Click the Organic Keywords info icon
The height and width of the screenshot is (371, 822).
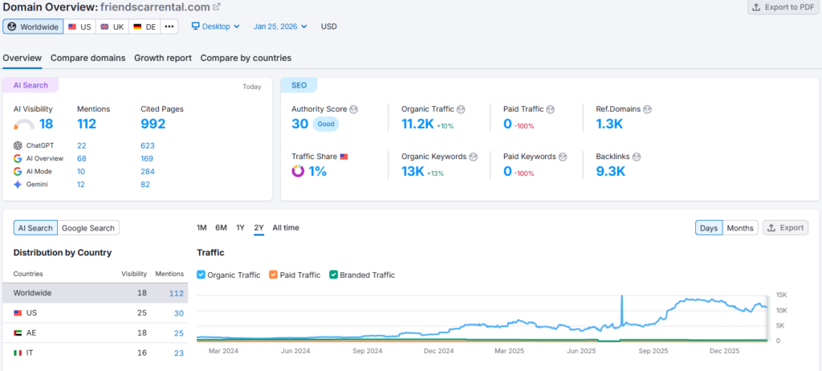click(x=474, y=157)
